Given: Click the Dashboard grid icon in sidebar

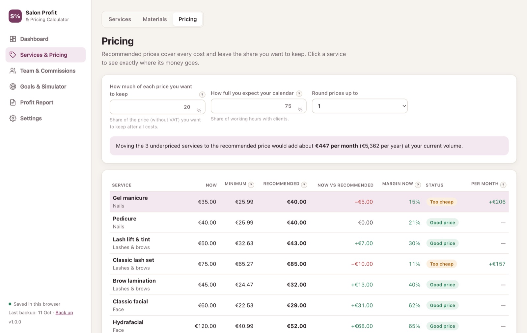Looking at the screenshot, I should tap(13, 39).
